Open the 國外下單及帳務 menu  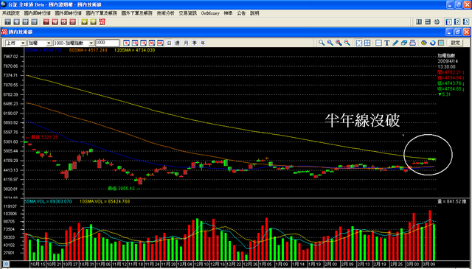[137, 13]
